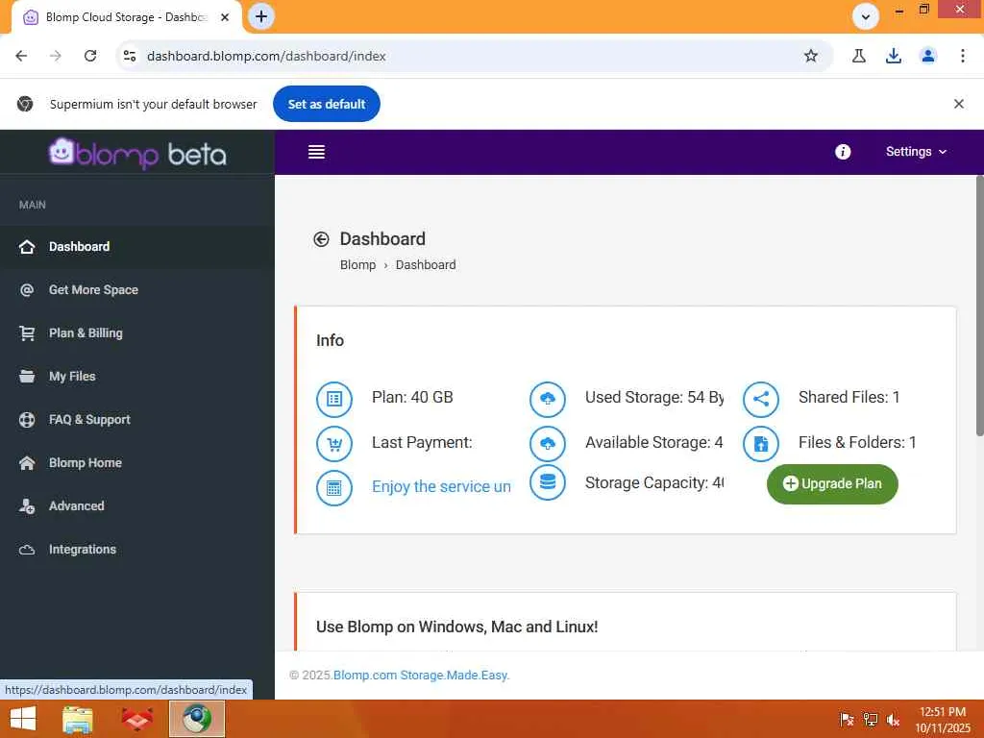This screenshot has height=738, width=984.
Task: Click the Action Center flag tray icon
Action: pyautogui.click(x=847, y=720)
